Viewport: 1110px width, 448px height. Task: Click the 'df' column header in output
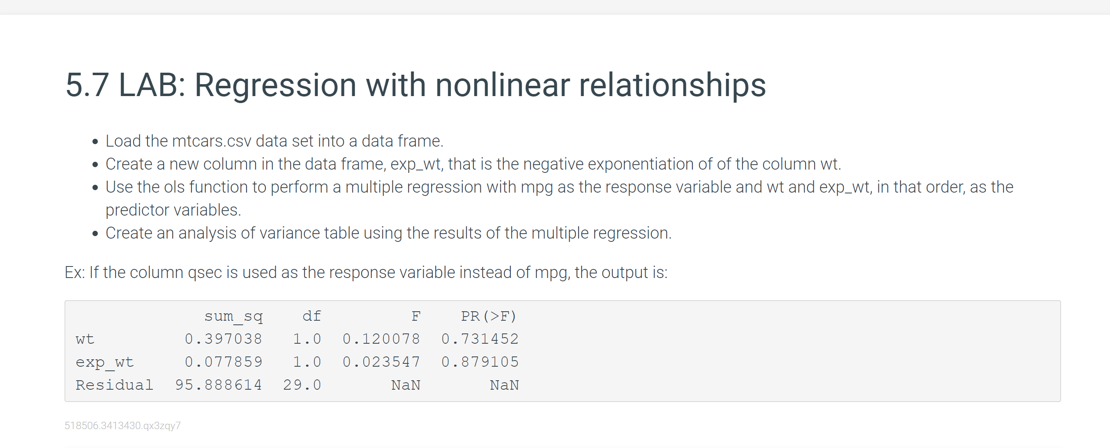(312, 316)
